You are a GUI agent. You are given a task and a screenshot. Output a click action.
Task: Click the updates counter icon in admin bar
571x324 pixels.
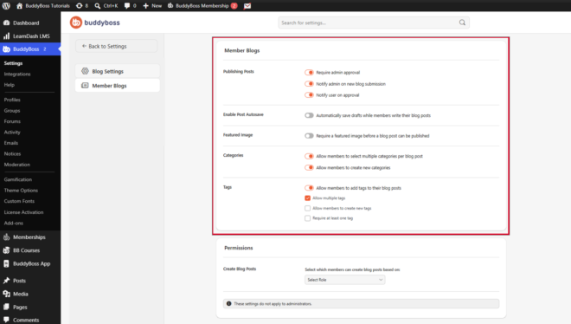click(x=79, y=6)
